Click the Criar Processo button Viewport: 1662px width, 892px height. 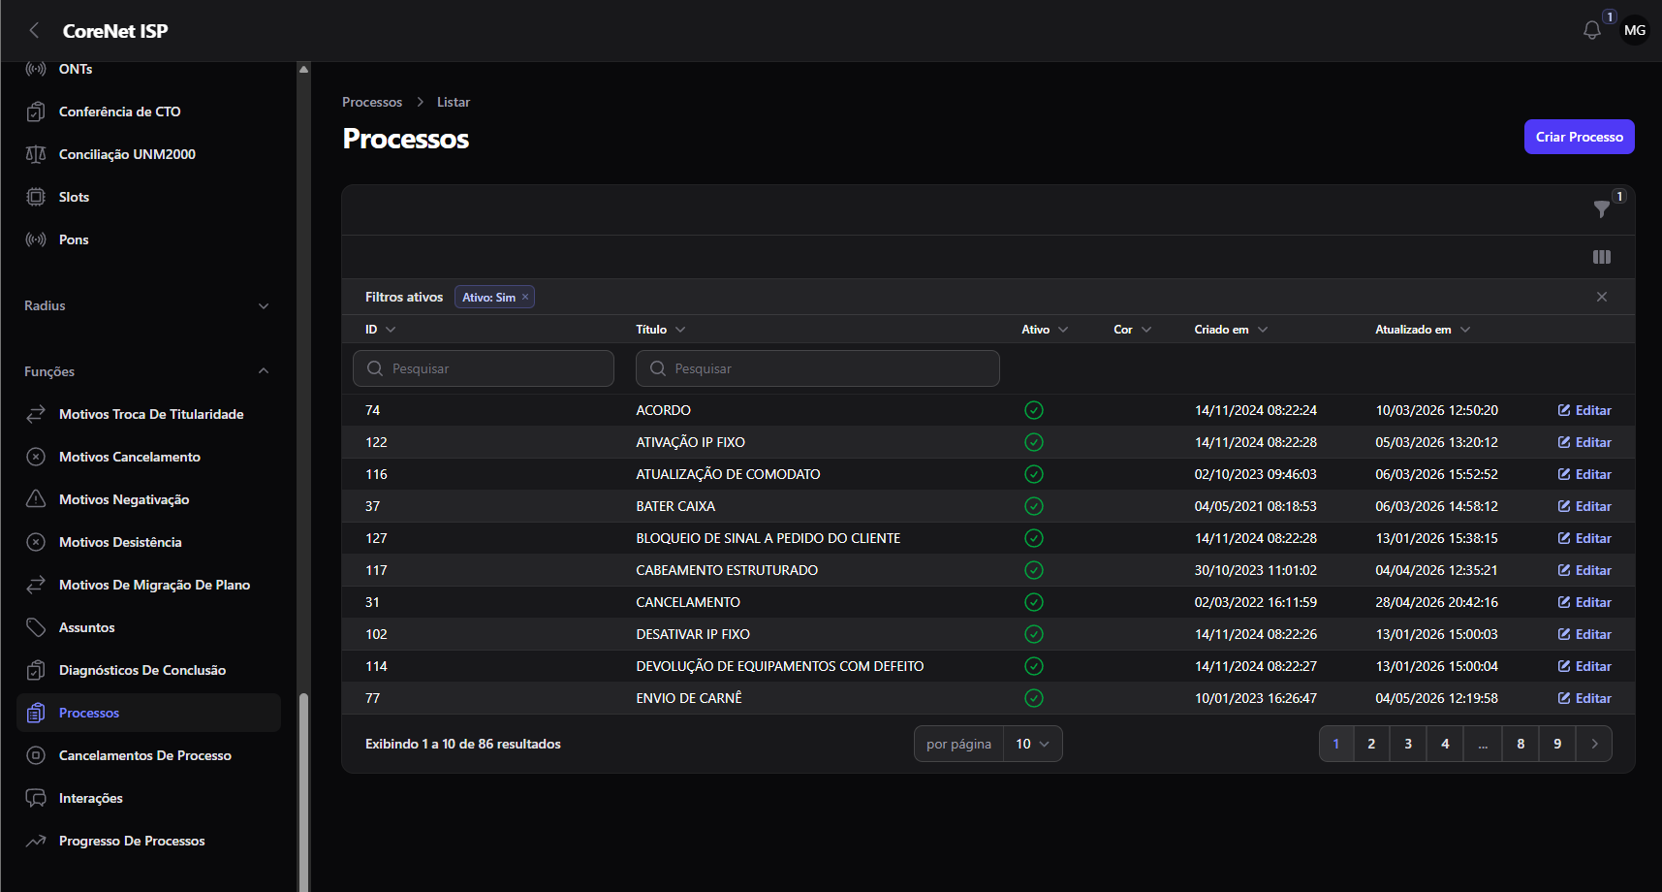1580,137
